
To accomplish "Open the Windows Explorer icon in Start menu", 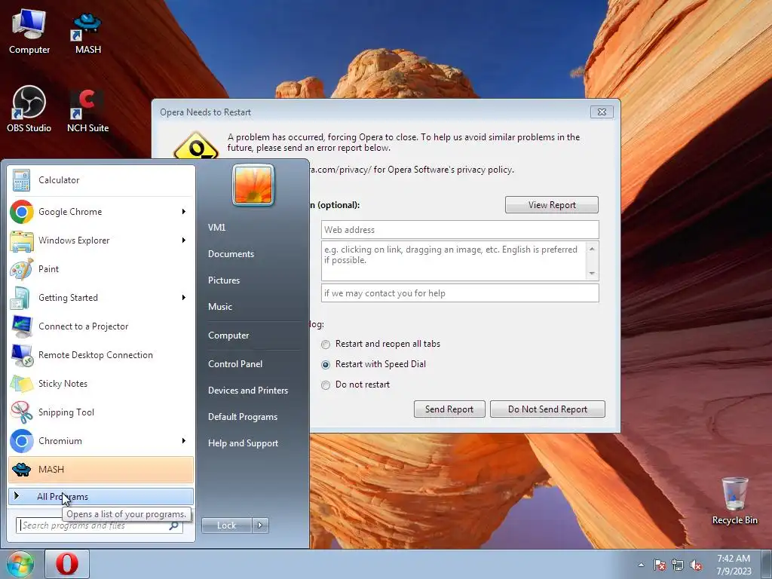I will tap(21, 240).
